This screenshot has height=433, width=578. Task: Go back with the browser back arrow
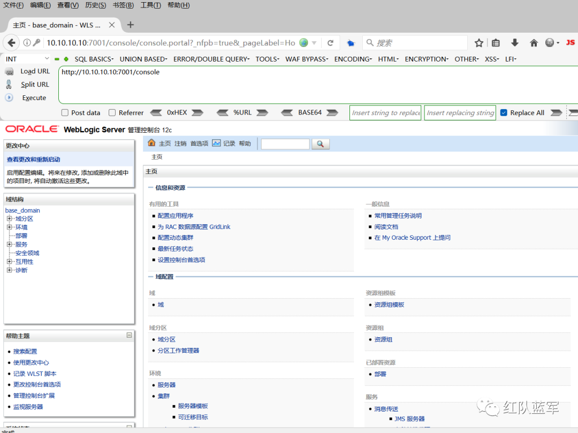(x=11, y=43)
